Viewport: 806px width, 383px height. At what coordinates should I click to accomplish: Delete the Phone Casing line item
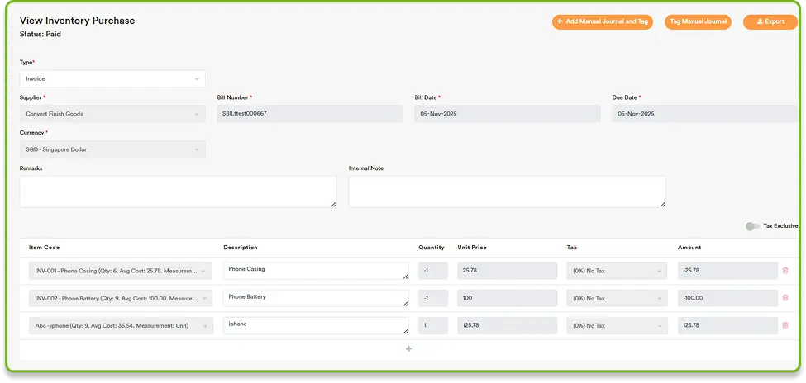click(785, 271)
